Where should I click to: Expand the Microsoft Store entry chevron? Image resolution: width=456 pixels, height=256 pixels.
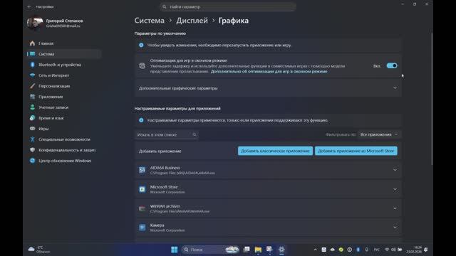tap(395, 189)
